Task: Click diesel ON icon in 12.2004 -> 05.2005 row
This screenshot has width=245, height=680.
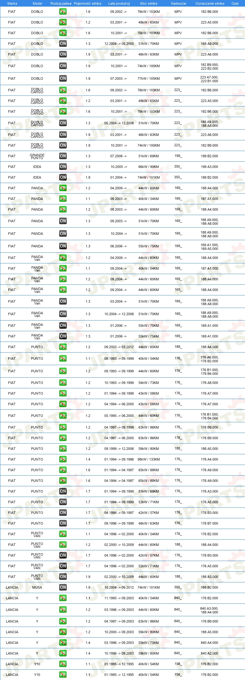Action: [63, 44]
